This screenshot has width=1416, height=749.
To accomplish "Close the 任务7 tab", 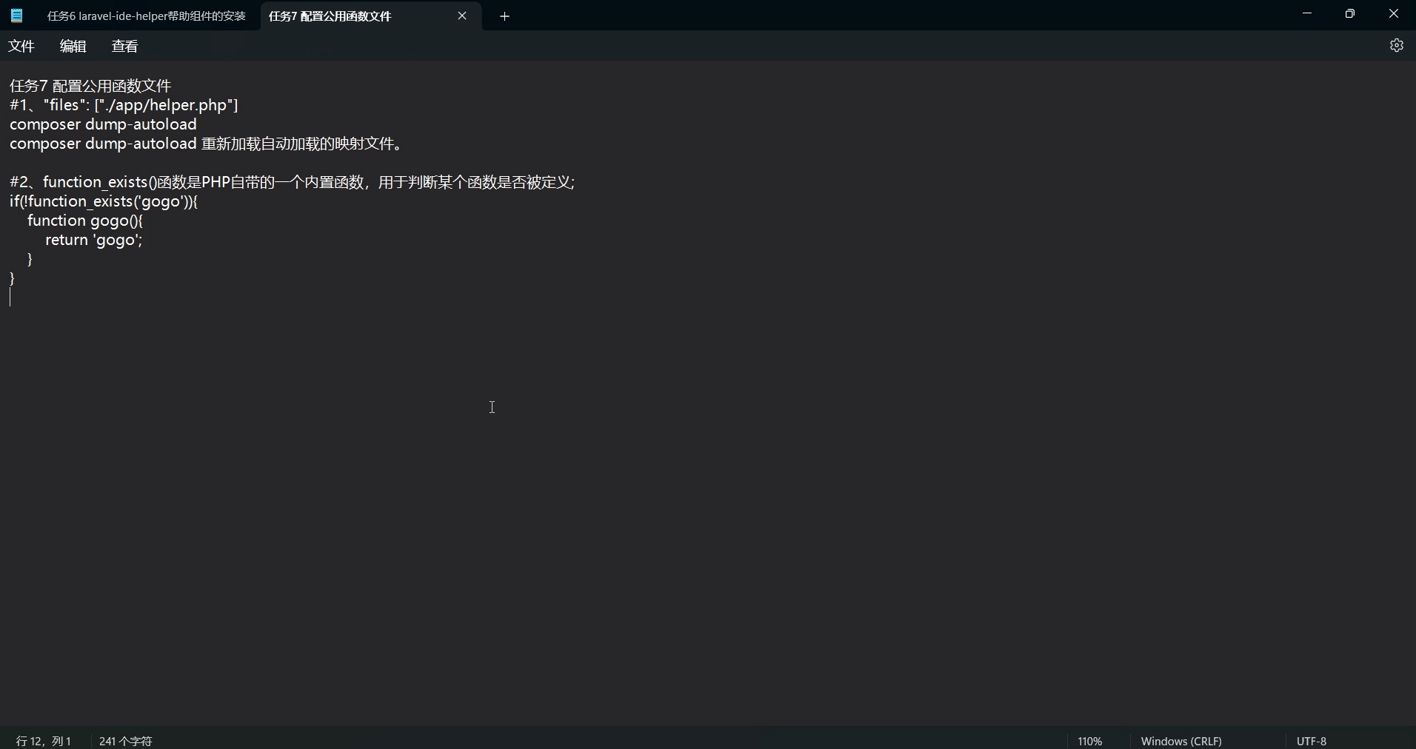I will 463,16.
